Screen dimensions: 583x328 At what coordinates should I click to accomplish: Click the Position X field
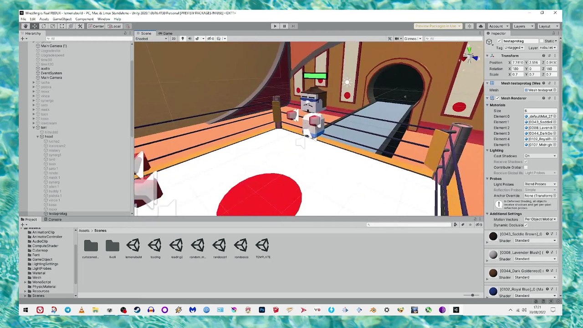518,62
